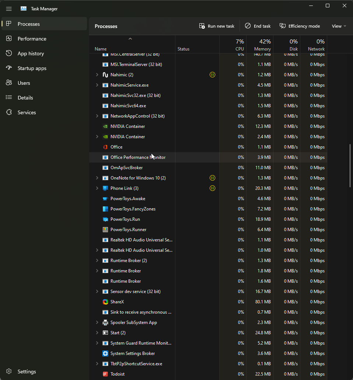Image resolution: width=353 pixels, height=380 pixels.
Task: Click the PowerToys.Runner icon
Action: point(105,230)
